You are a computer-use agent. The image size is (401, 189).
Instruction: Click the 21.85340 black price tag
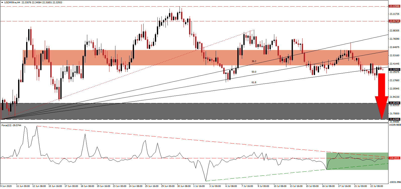click(394, 103)
